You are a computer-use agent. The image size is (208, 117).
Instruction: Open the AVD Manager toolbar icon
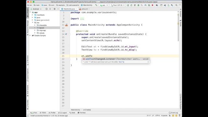coord(168,5)
